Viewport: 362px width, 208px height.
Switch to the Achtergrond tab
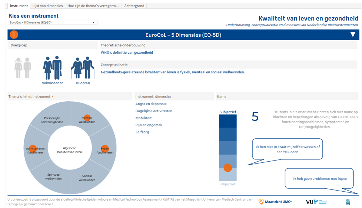(134, 6)
